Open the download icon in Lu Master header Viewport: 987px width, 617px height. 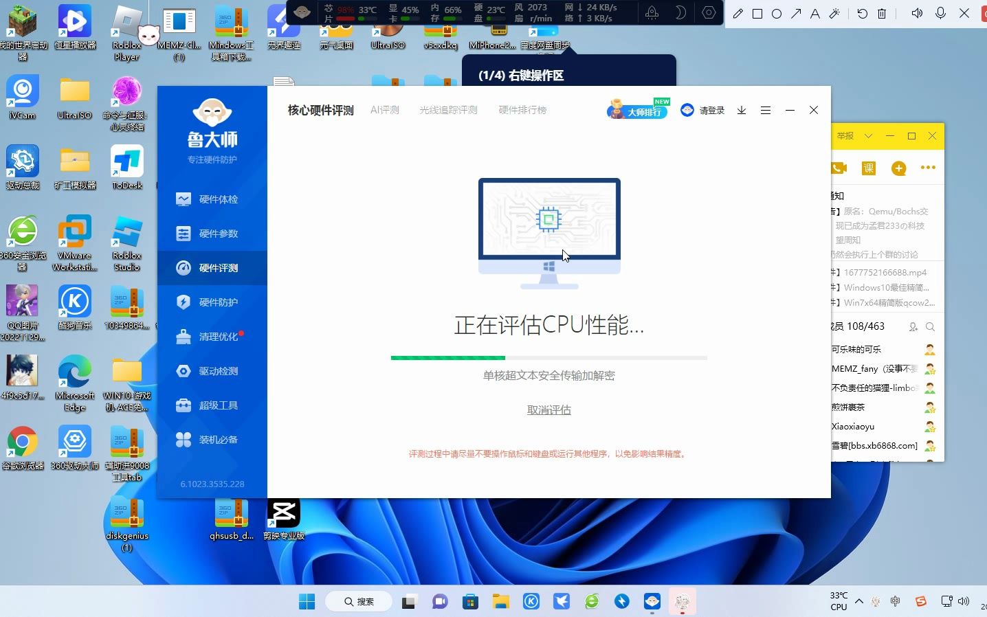742,110
